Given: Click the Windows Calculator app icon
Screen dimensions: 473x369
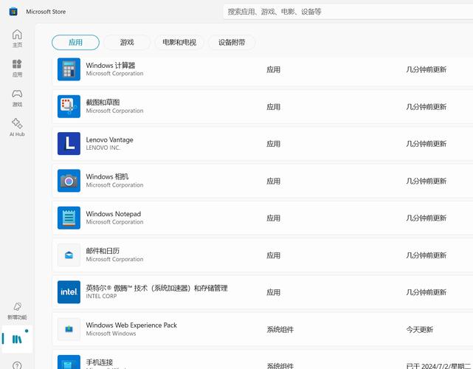Looking at the screenshot, I should (69, 69).
